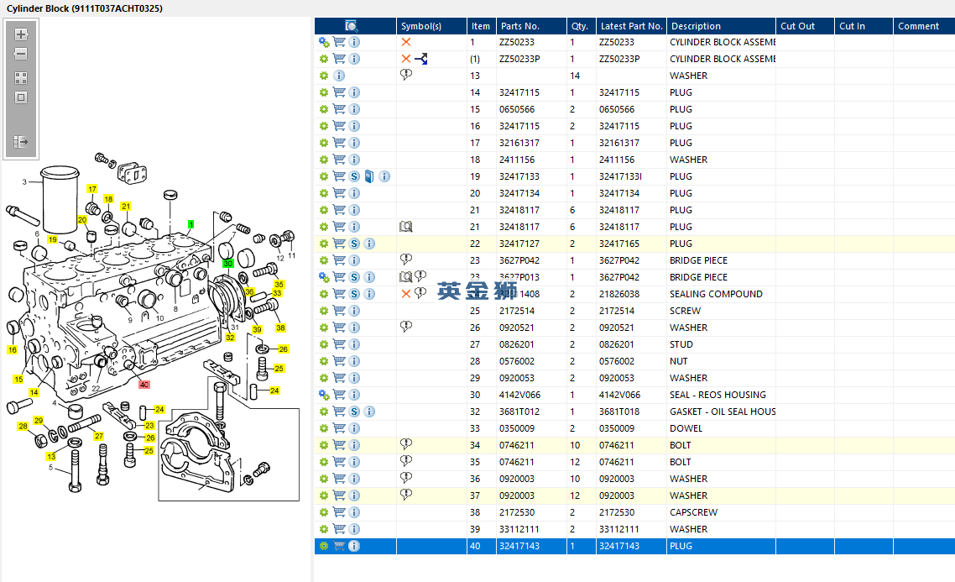Viewport: 955px width, 582px height.
Task: Sort by the Qty. column header
Action: 581,25
